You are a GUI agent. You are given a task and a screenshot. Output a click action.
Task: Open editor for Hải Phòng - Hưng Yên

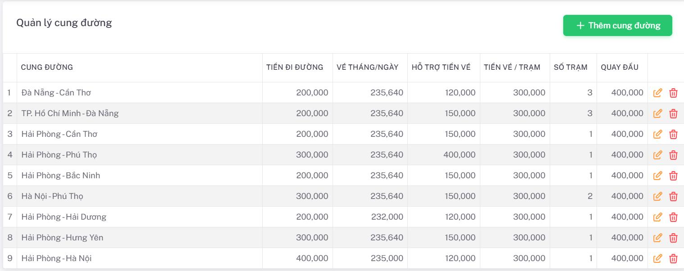[657, 238]
